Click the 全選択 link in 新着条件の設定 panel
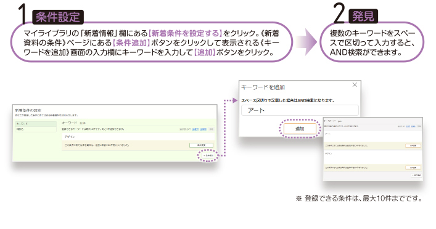 click(x=195, y=129)
